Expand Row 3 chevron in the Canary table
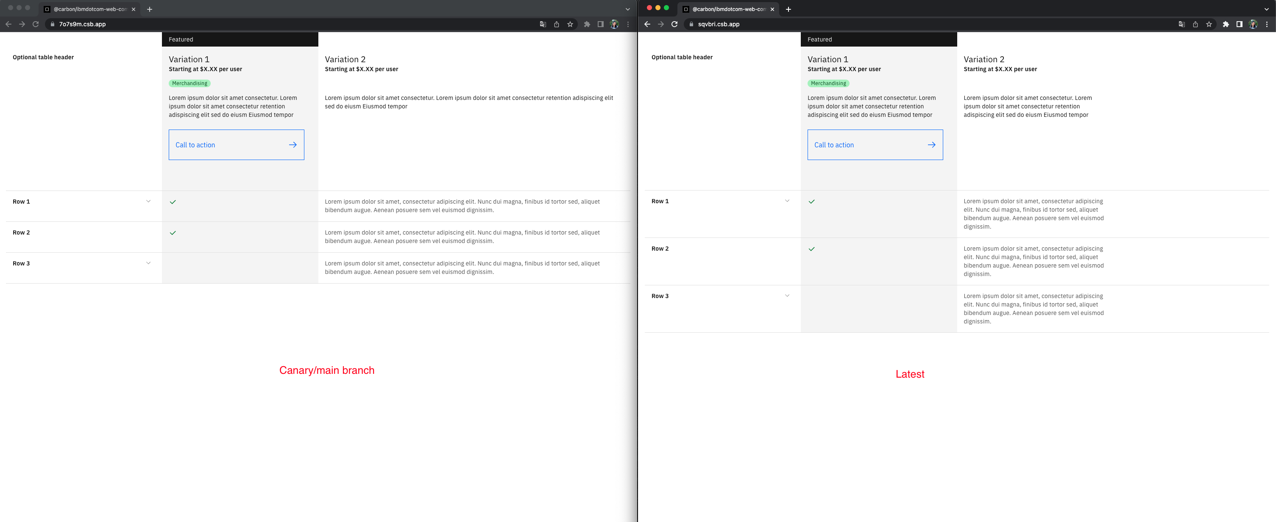Image resolution: width=1276 pixels, height=522 pixels. point(148,263)
